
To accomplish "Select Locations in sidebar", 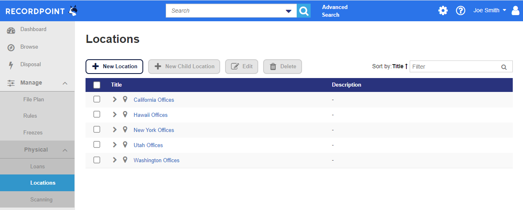I will 37,183.
